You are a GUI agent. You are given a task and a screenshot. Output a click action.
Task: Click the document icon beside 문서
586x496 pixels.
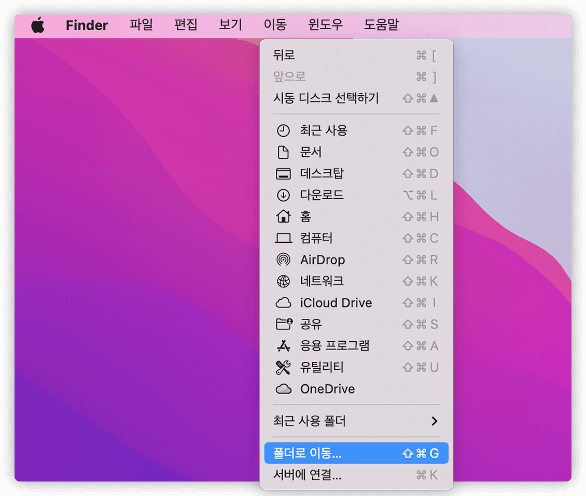coord(283,152)
